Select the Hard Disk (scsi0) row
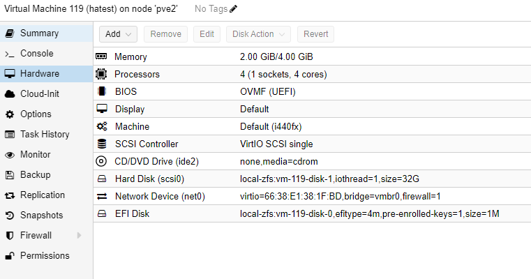This screenshot has height=279, width=531. (x=312, y=179)
